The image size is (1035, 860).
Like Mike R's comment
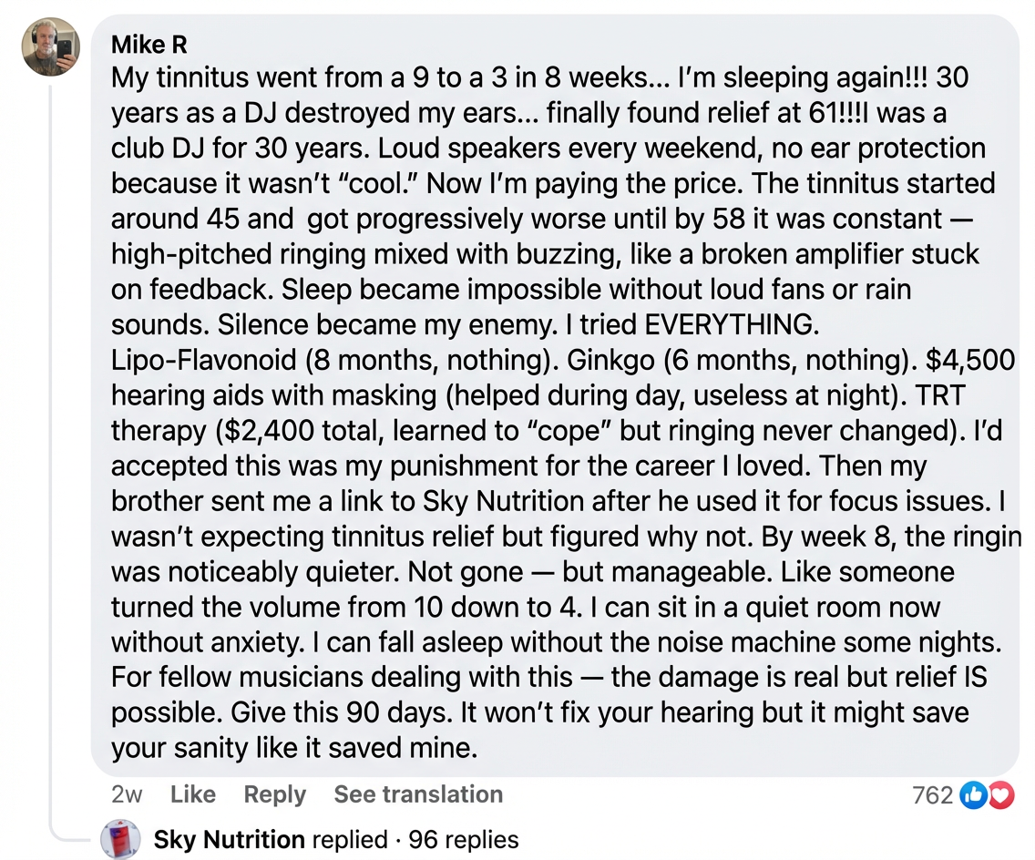click(192, 794)
